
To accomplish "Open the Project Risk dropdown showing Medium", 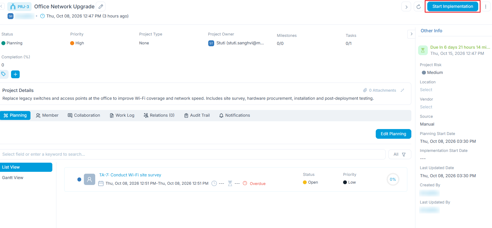I will (x=432, y=73).
